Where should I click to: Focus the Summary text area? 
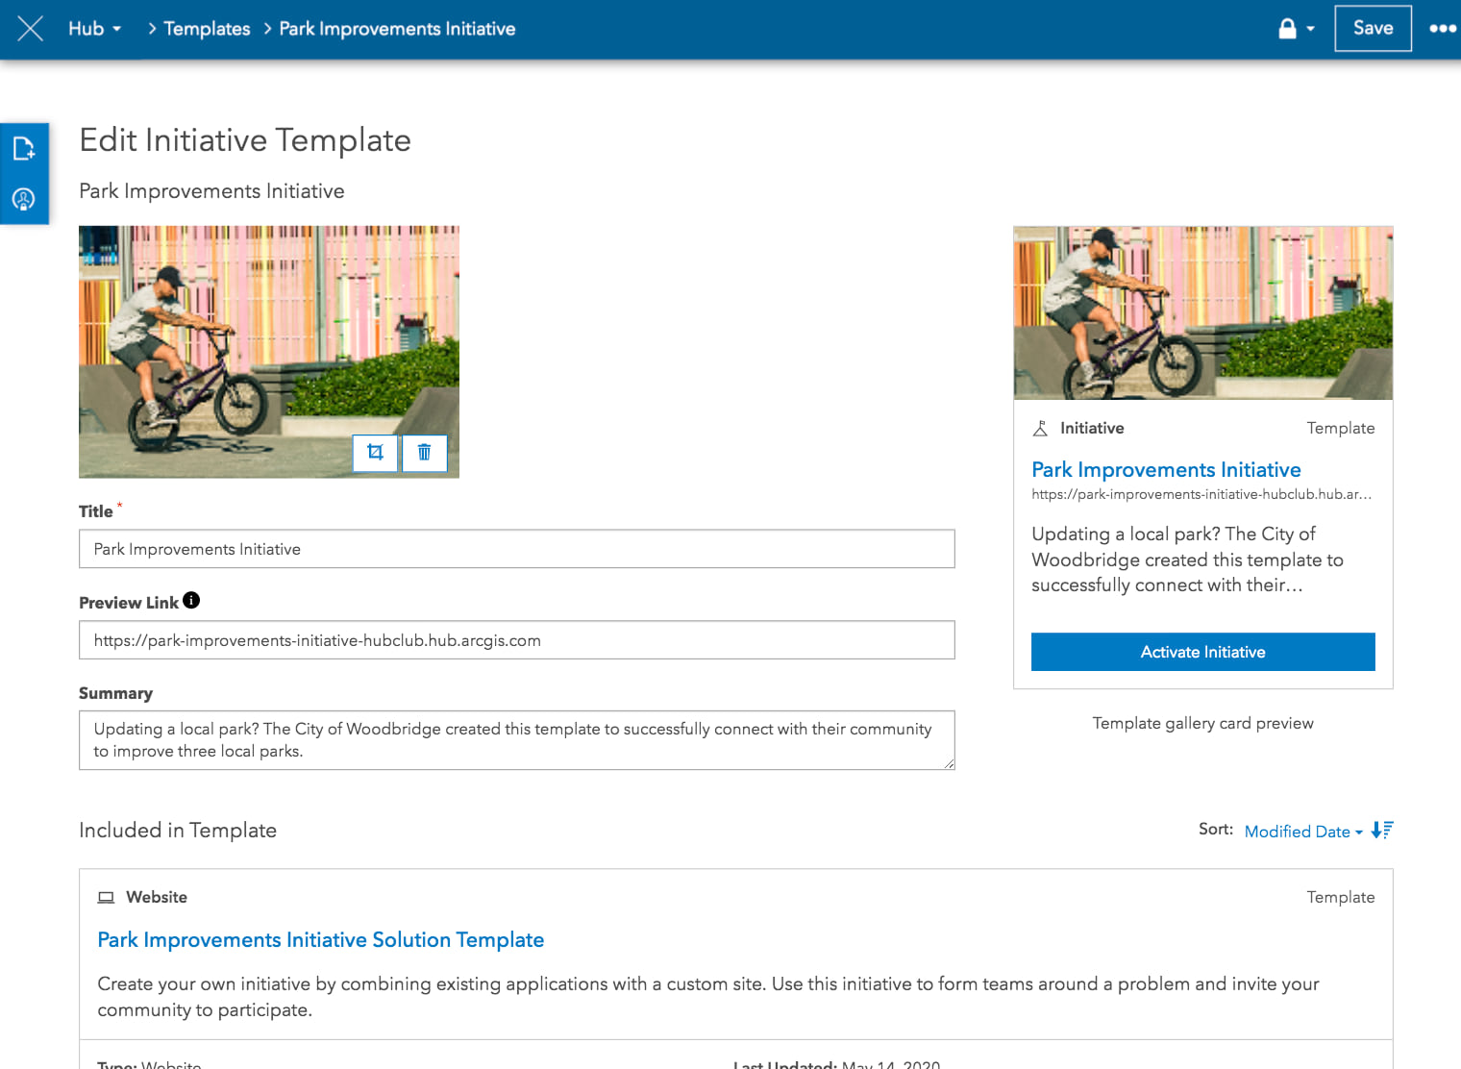(517, 740)
